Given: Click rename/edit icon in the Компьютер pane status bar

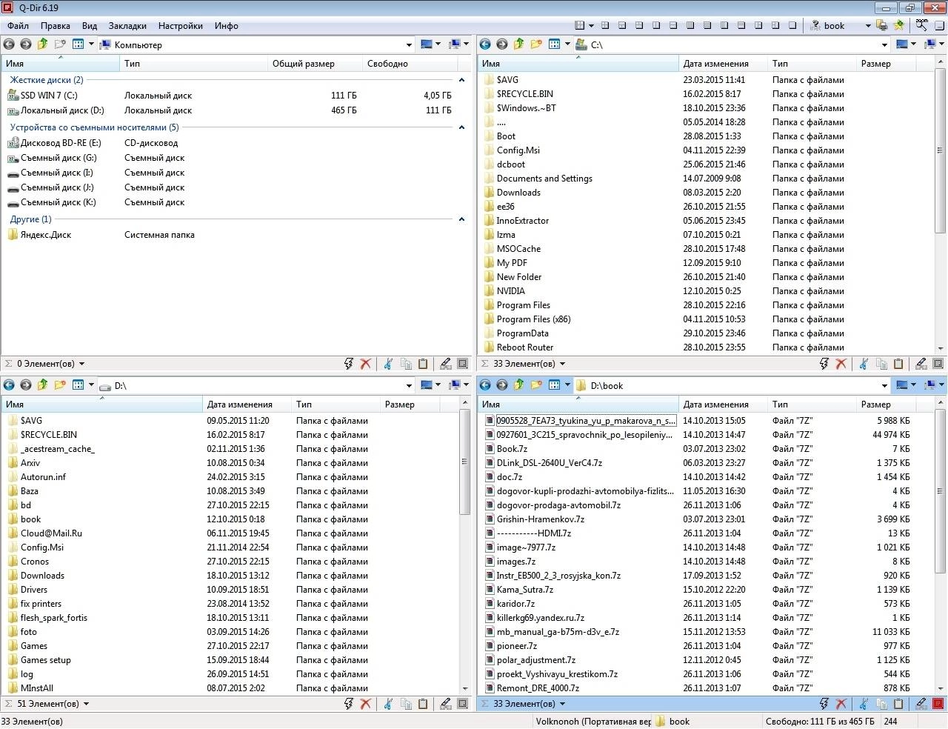Looking at the screenshot, I should pyautogui.click(x=446, y=364).
